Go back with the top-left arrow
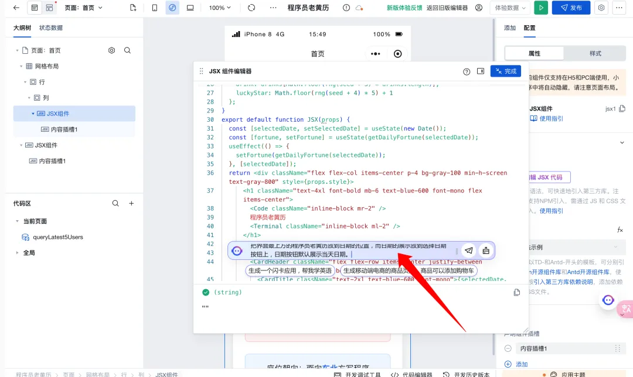Viewport: 633px width, 377px height. pos(16,8)
